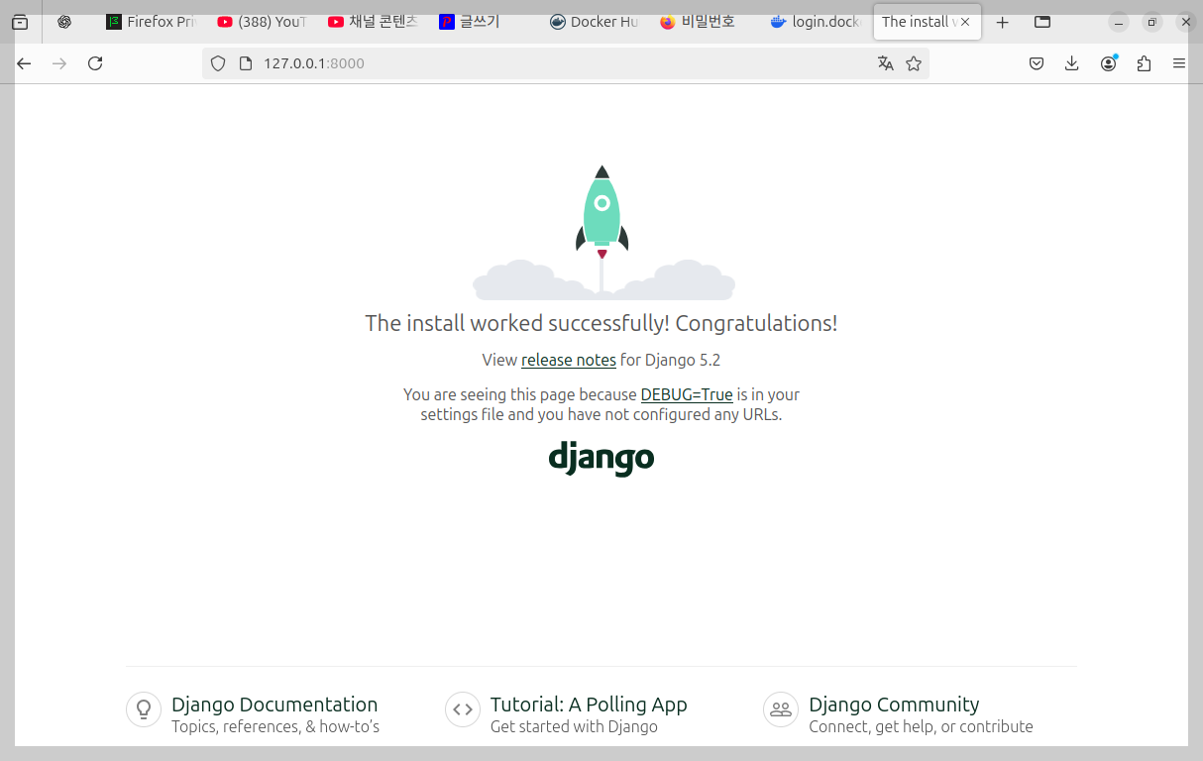Click 'Get started with Django' text
1203x761 pixels.
(574, 726)
